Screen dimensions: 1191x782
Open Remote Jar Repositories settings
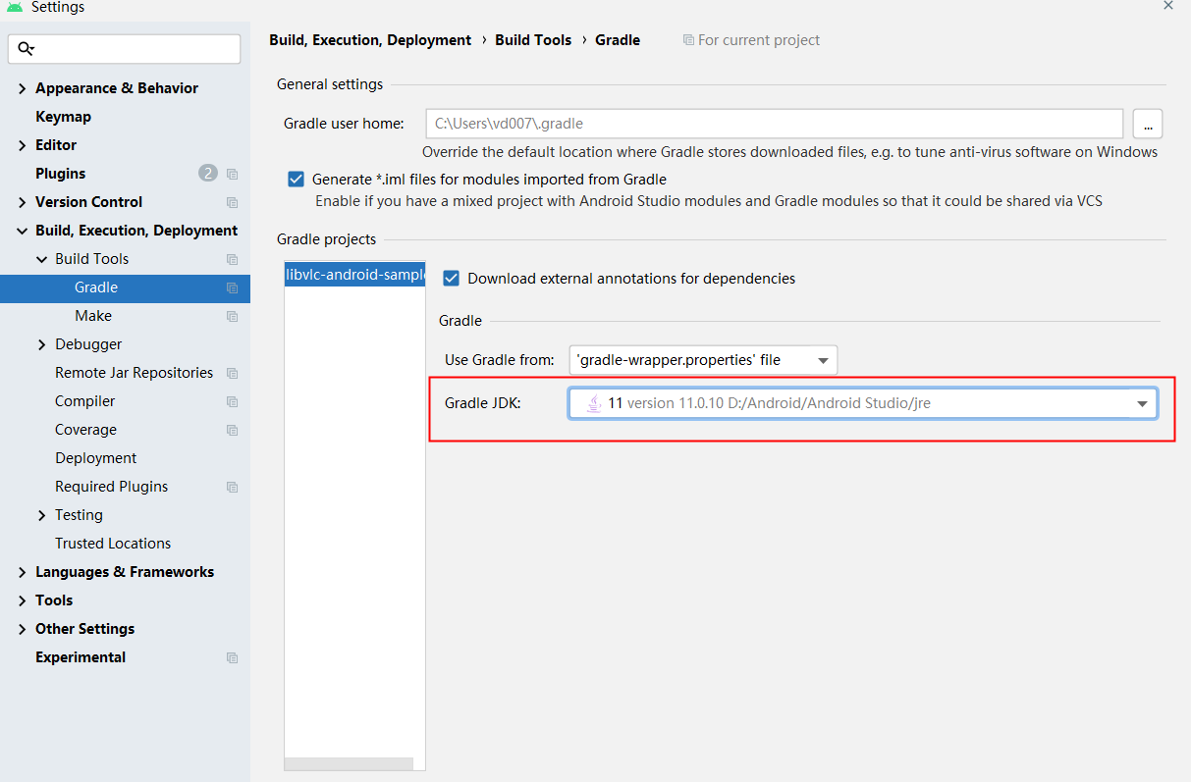coord(134,373)
